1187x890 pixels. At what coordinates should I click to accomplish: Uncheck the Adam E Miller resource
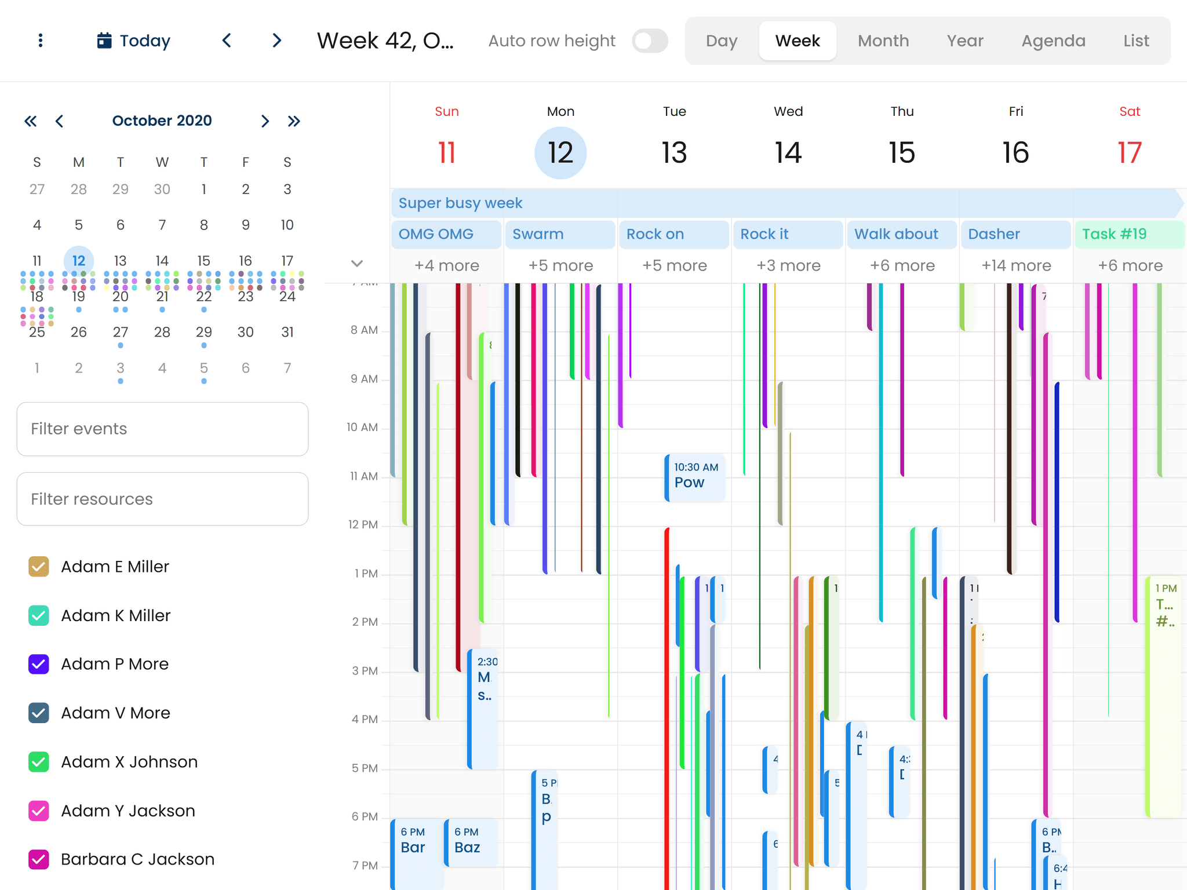[38, 566]
